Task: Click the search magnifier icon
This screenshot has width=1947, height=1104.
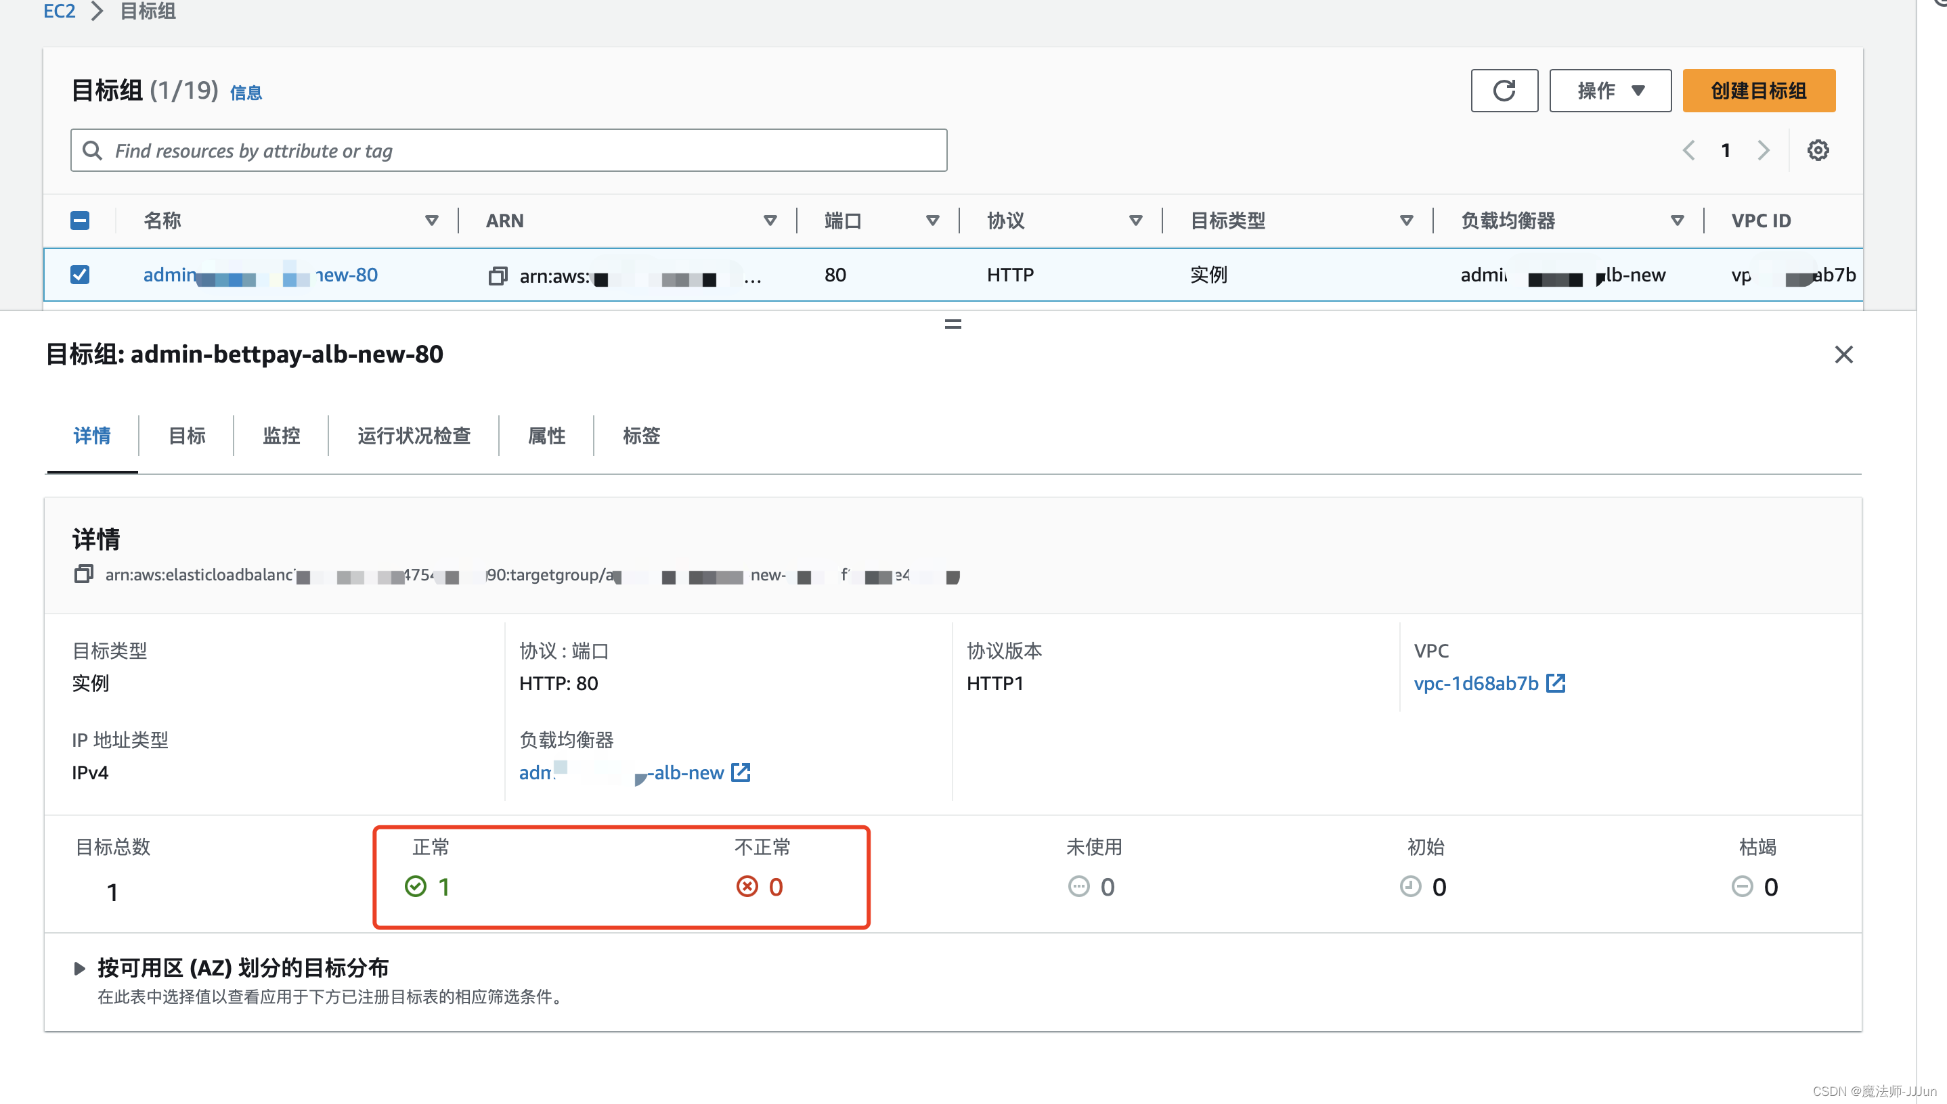Action: (93, 150)
